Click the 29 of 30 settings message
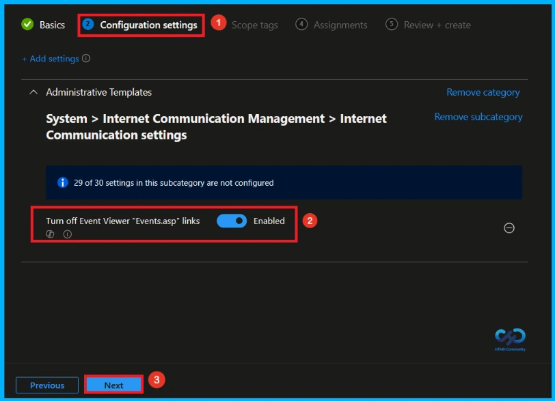Screen dimensions: 555x401 [174, 183]
